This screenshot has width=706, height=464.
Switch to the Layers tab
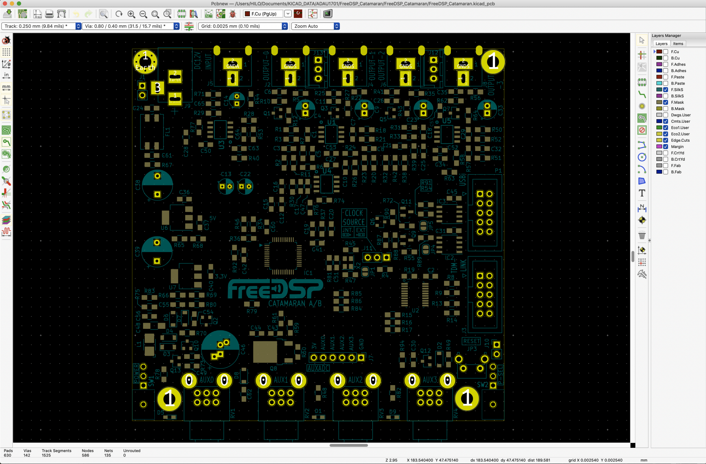coord(661,43)
